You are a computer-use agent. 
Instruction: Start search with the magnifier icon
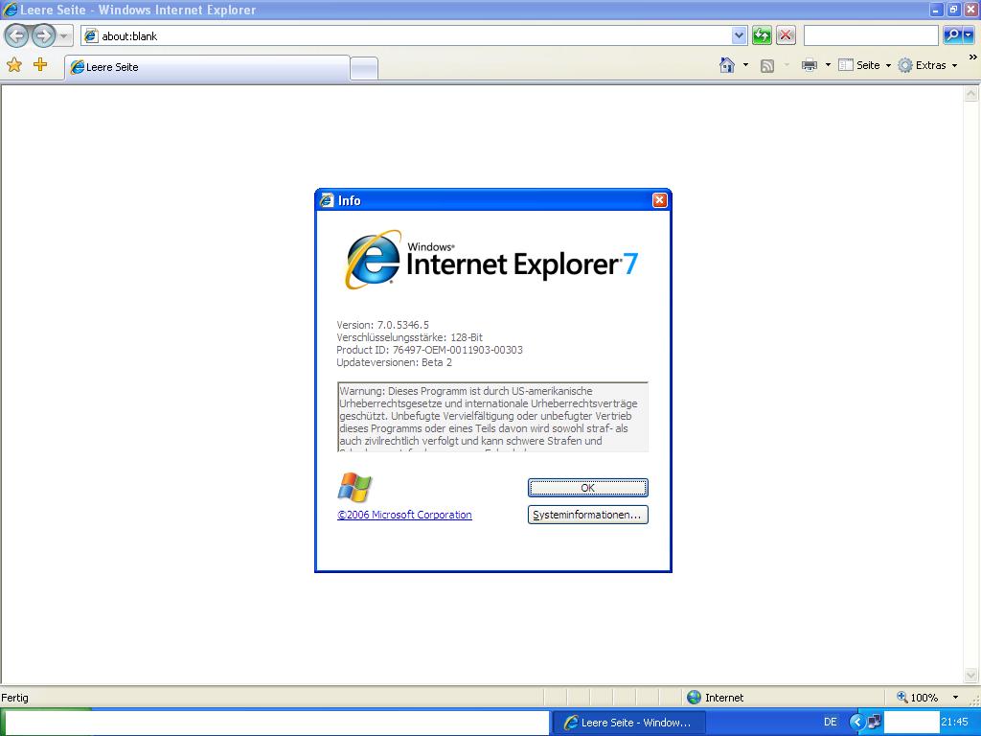(951, 35)
